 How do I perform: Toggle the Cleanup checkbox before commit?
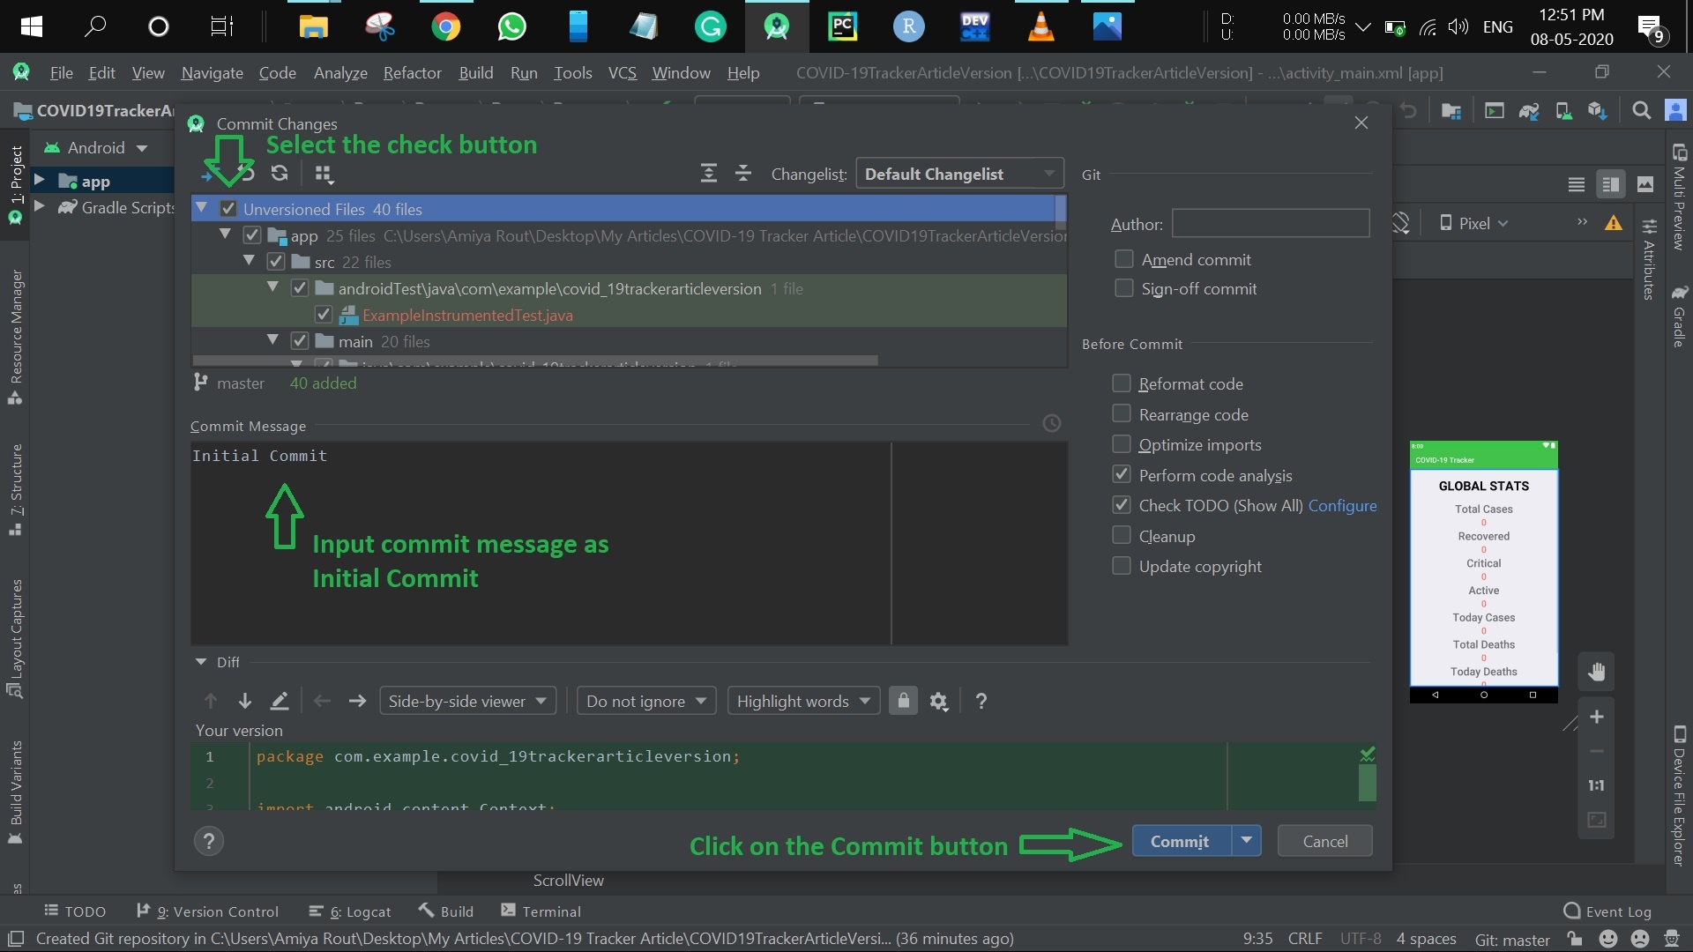[x=1121, y=535]
